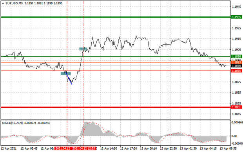Click the 12 Apr 22:50 time label

[168, 148]
